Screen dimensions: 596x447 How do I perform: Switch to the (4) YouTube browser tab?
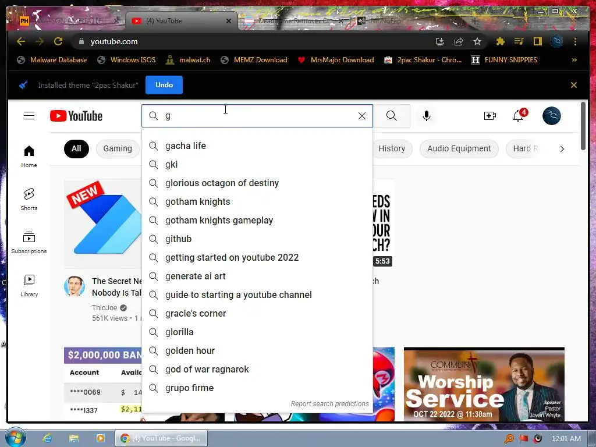tap(182, 21)
